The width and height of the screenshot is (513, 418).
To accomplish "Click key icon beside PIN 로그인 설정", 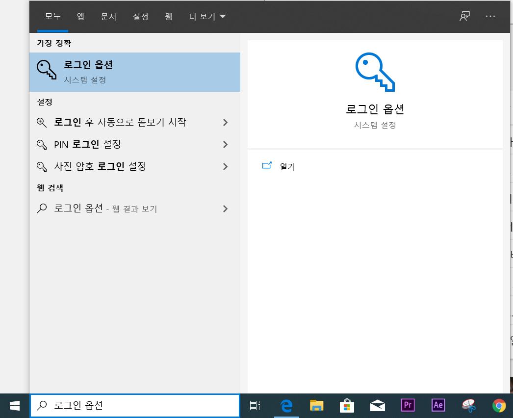I will (x=42, y=144).
